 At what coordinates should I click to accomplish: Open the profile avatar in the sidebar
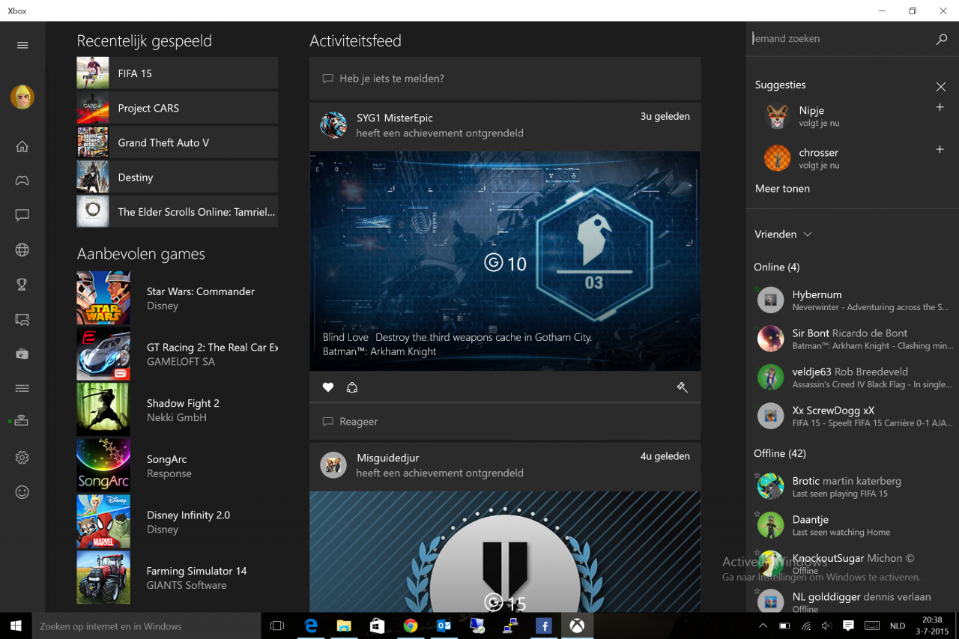coord(22,97)
